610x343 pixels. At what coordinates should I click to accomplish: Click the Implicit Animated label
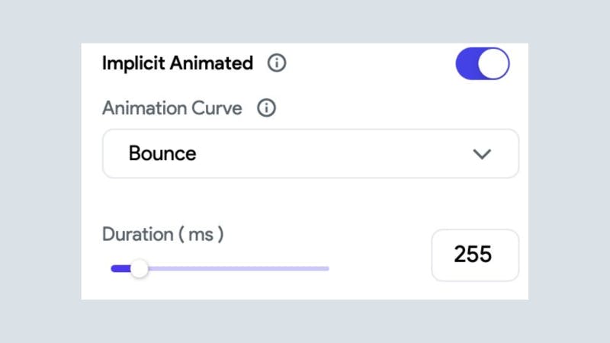pyautogui.click(x=177, y=63)
